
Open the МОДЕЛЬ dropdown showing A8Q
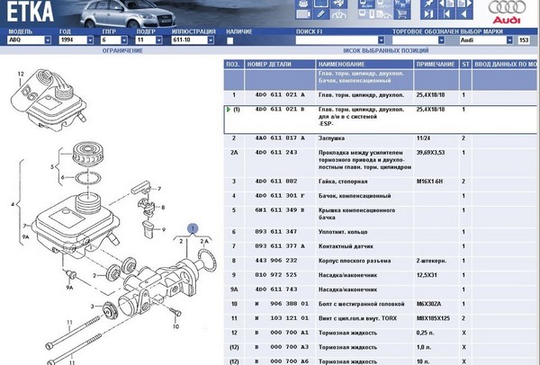pyautogui.click(x=29, y=40)
